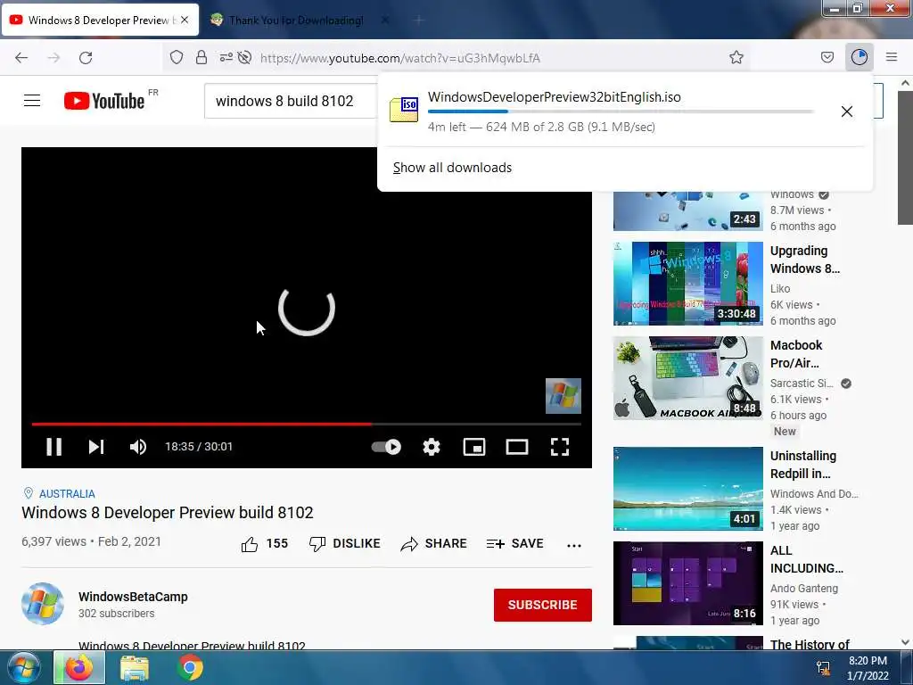Activate the miniplayer mode
This screenshot has width=913, height=685.
[x=474, y=447]
